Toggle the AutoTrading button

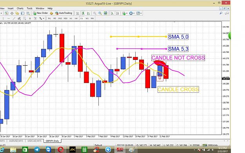click(64, 13)
